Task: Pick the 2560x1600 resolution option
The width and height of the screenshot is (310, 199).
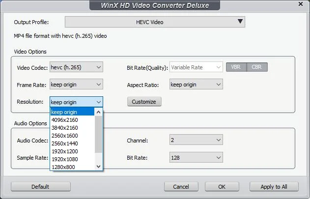Action: [x=73, y=136]
